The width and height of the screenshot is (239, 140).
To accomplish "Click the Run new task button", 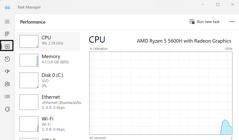I will (x=205, y=22).
